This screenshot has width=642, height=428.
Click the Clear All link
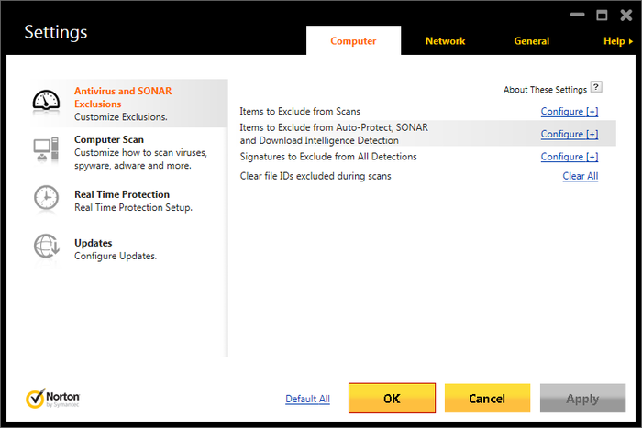coord(580,176)
